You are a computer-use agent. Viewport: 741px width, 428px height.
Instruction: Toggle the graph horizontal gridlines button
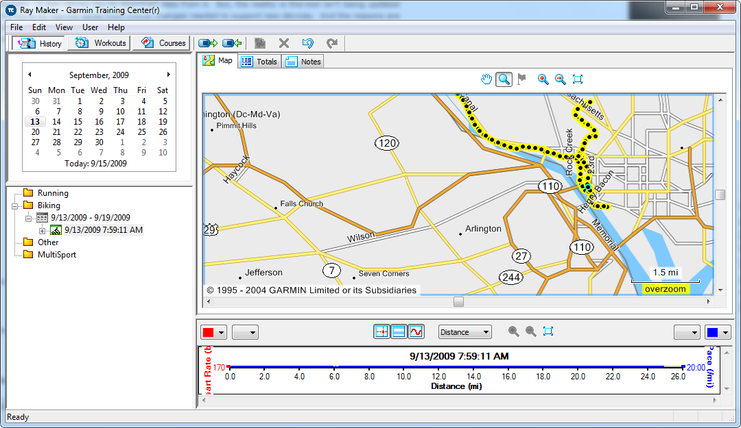[x=399, y=332]
